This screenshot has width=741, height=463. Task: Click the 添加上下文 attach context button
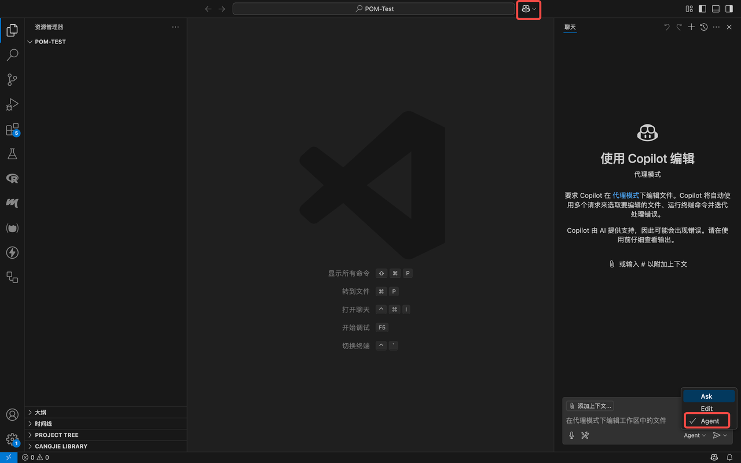point(590,406)
